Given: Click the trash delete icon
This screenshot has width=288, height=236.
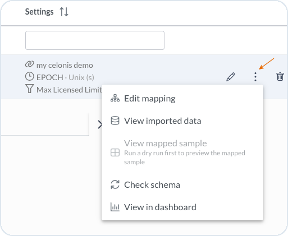Looking at the screenshot, I should tap(280, 77).
